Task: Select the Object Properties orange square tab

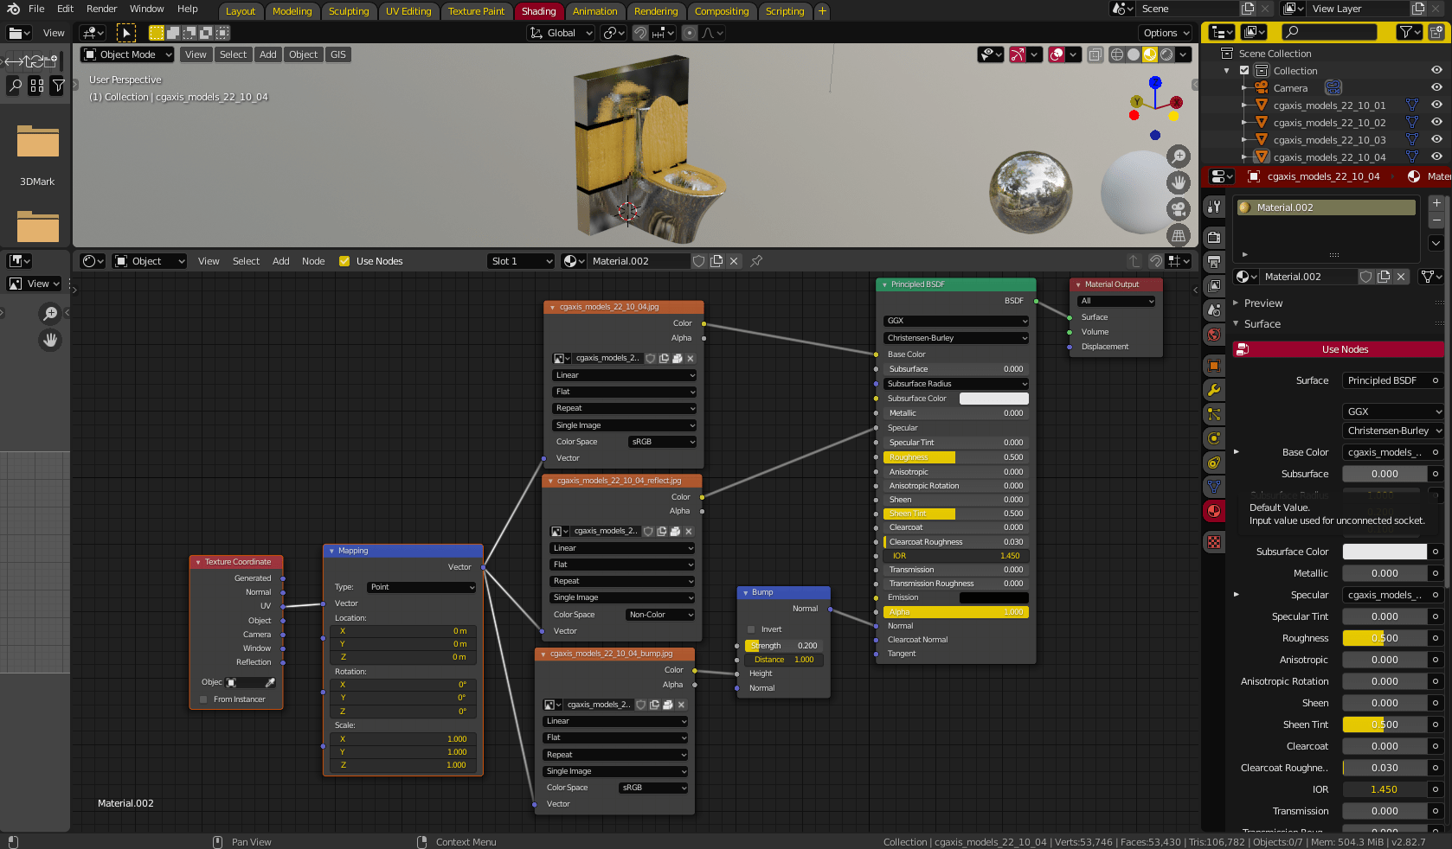Action: (1214, 365)
